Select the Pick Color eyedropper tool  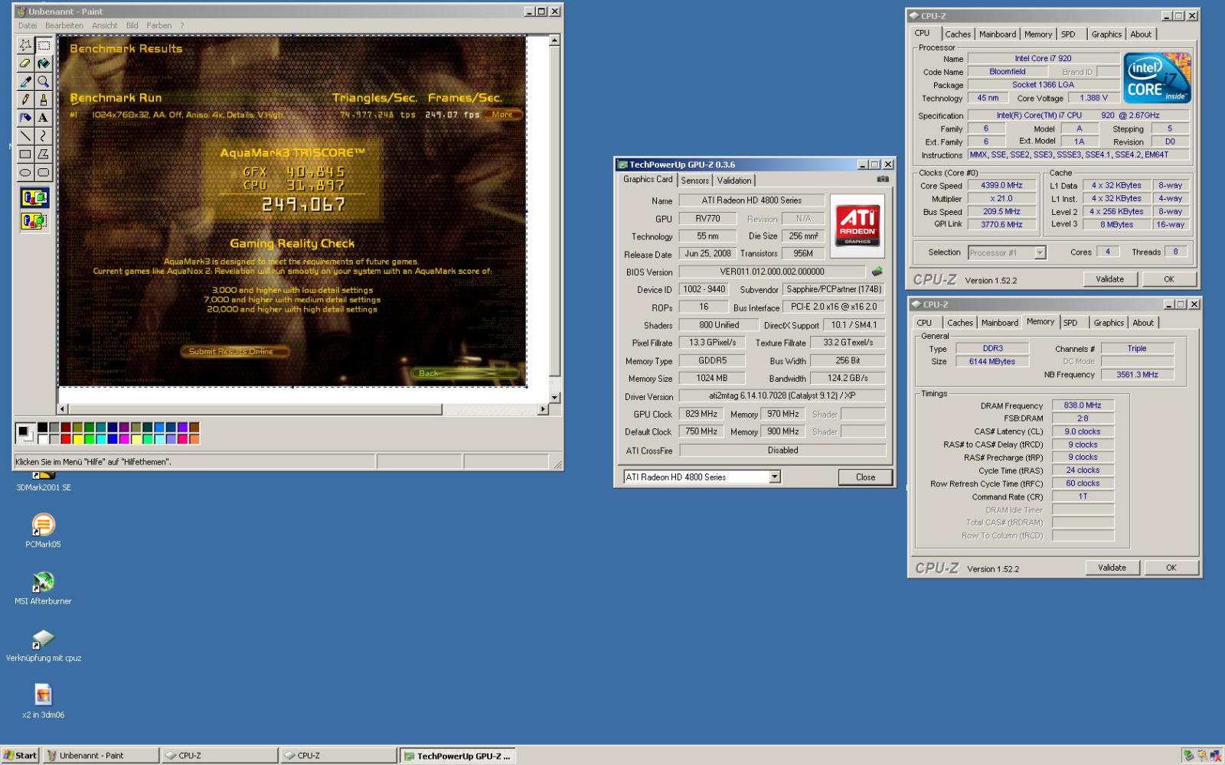tap(25, 82)
